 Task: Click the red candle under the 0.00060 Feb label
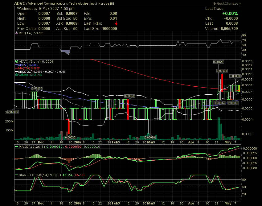[128, 109]
